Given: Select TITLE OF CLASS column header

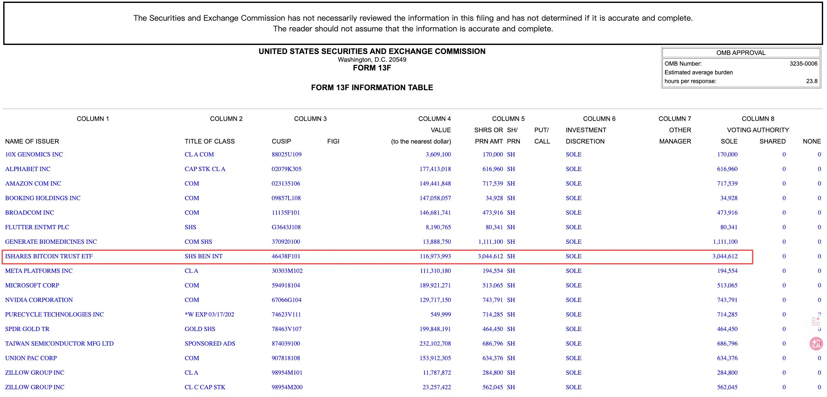Looking at the screenshot, I should [209, 141].
